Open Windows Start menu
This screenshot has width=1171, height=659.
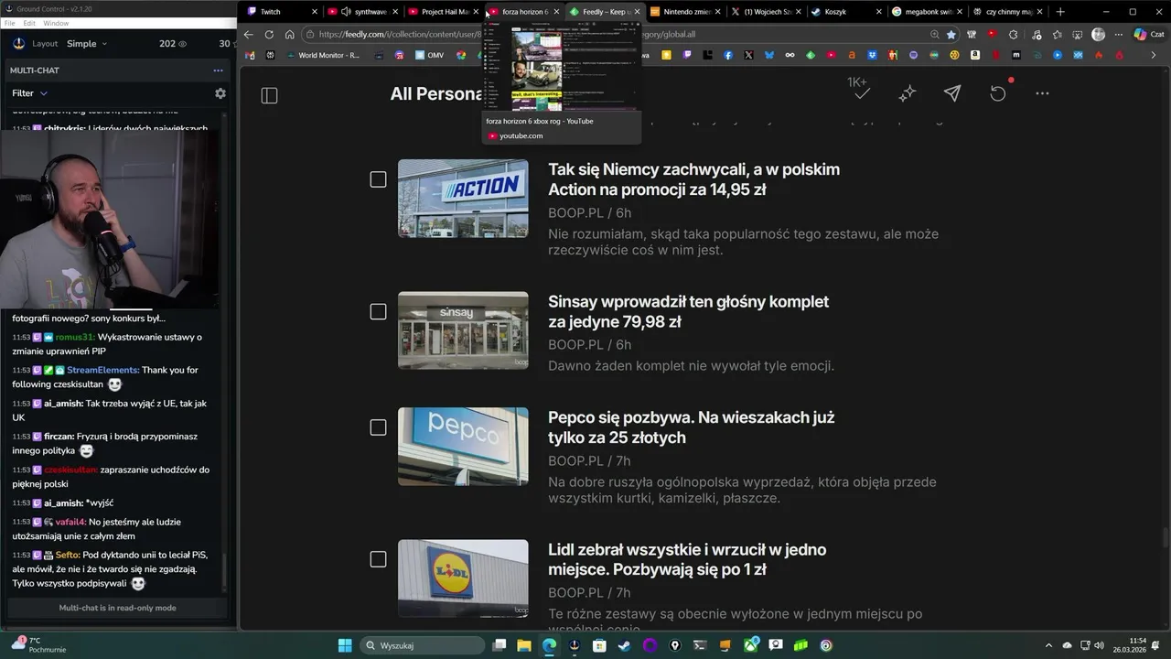345,645
